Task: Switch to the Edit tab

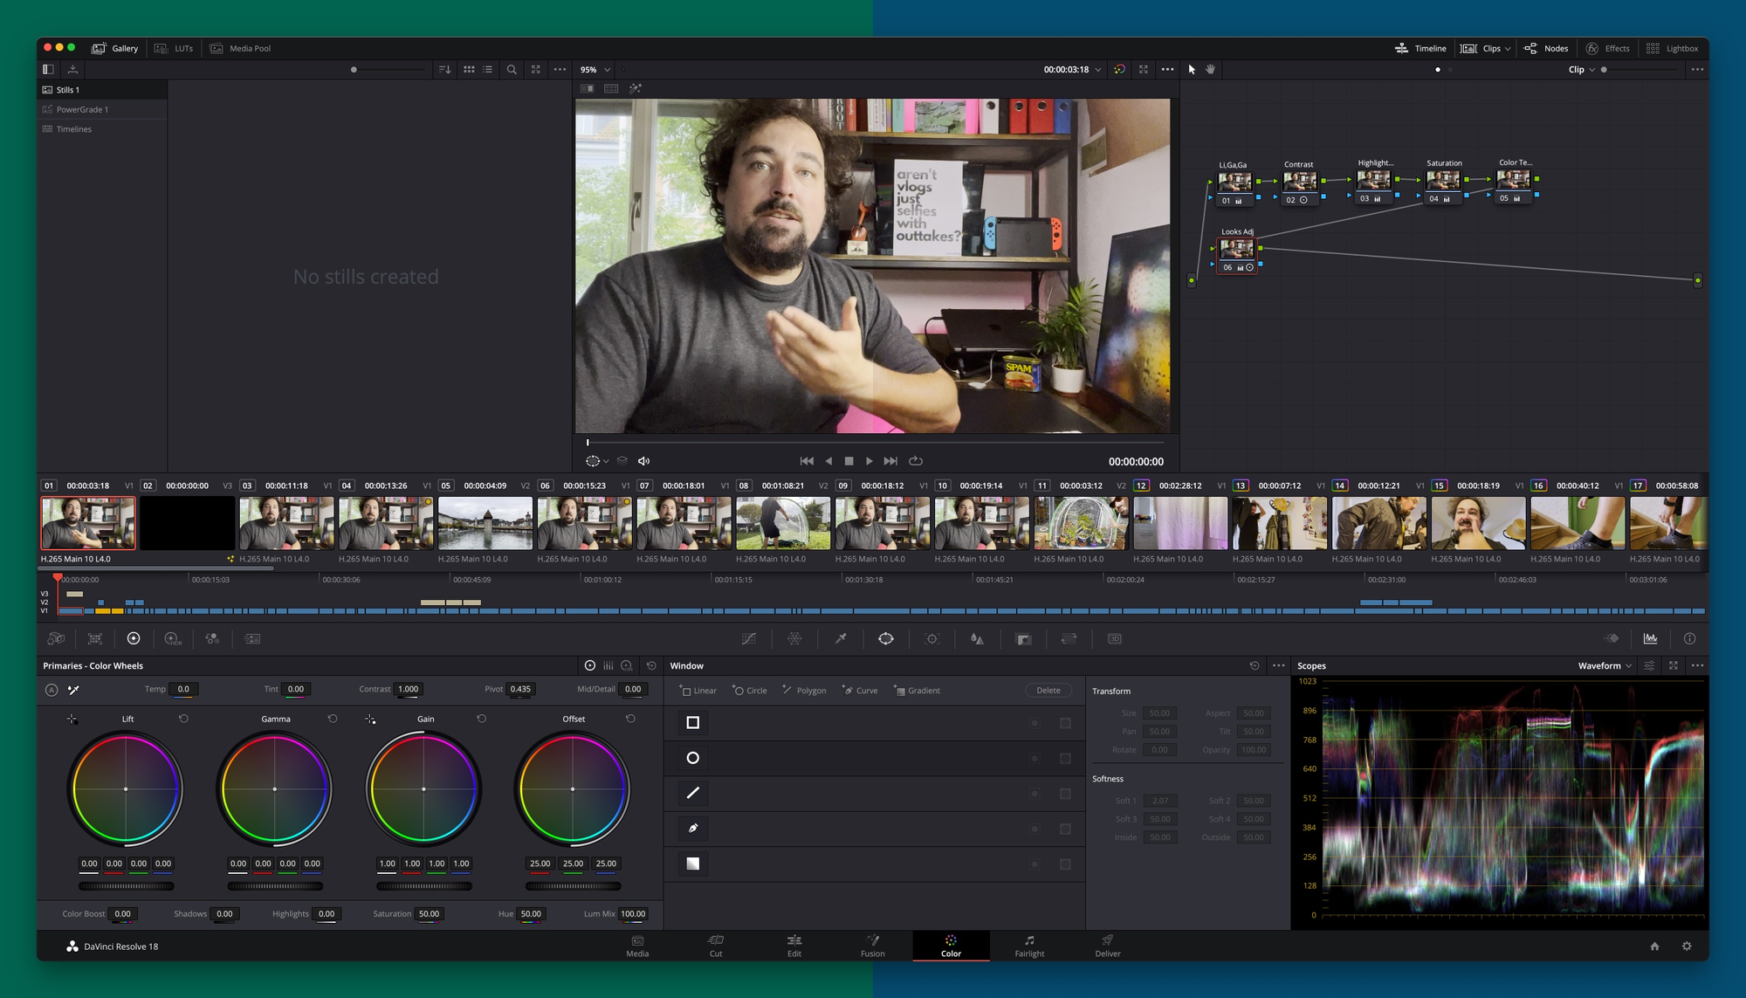Action: click(792, 946)
